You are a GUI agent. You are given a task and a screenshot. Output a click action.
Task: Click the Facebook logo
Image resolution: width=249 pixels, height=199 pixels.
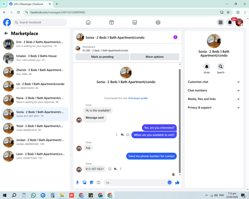[7, 22]
